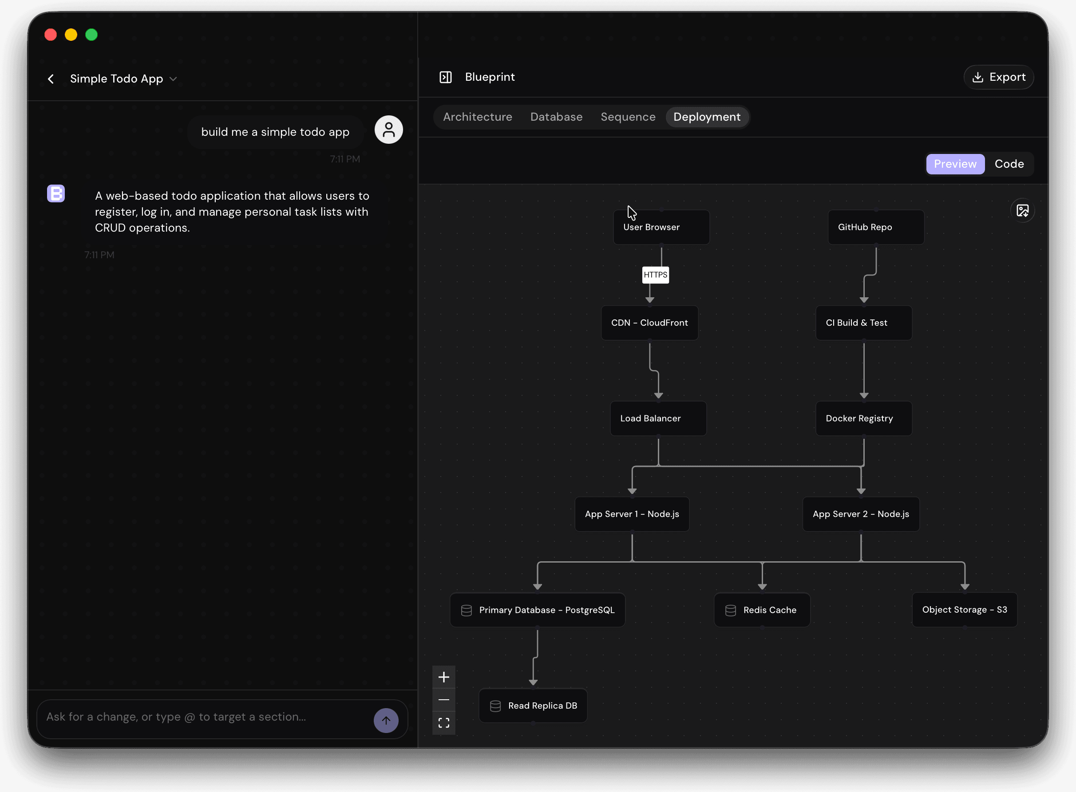The width and height of the screenshot is (1076, 792).
Task: Click the yellow minimize window button
Action: pos(71,35)
